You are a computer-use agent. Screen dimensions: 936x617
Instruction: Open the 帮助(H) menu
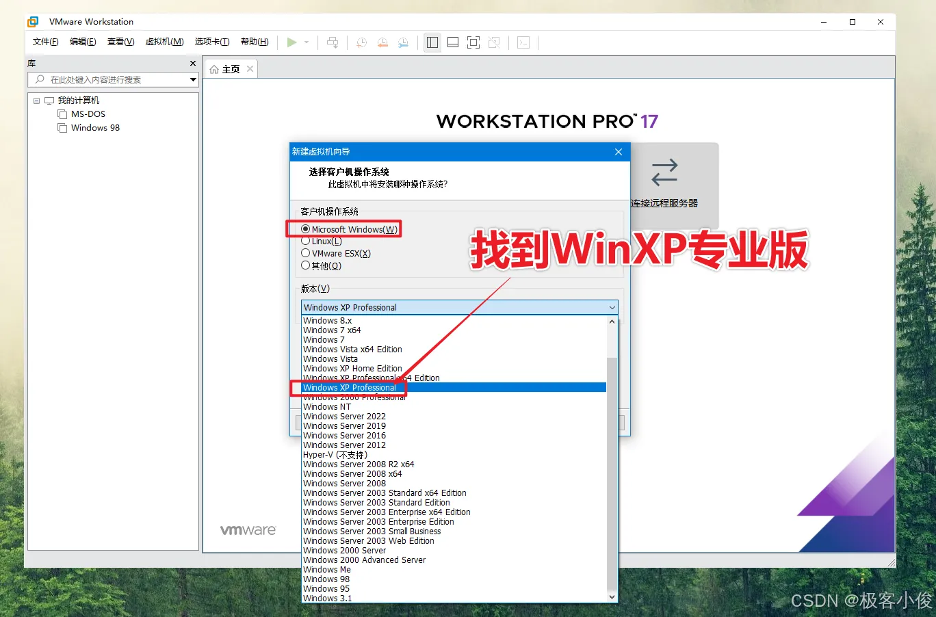255,42
